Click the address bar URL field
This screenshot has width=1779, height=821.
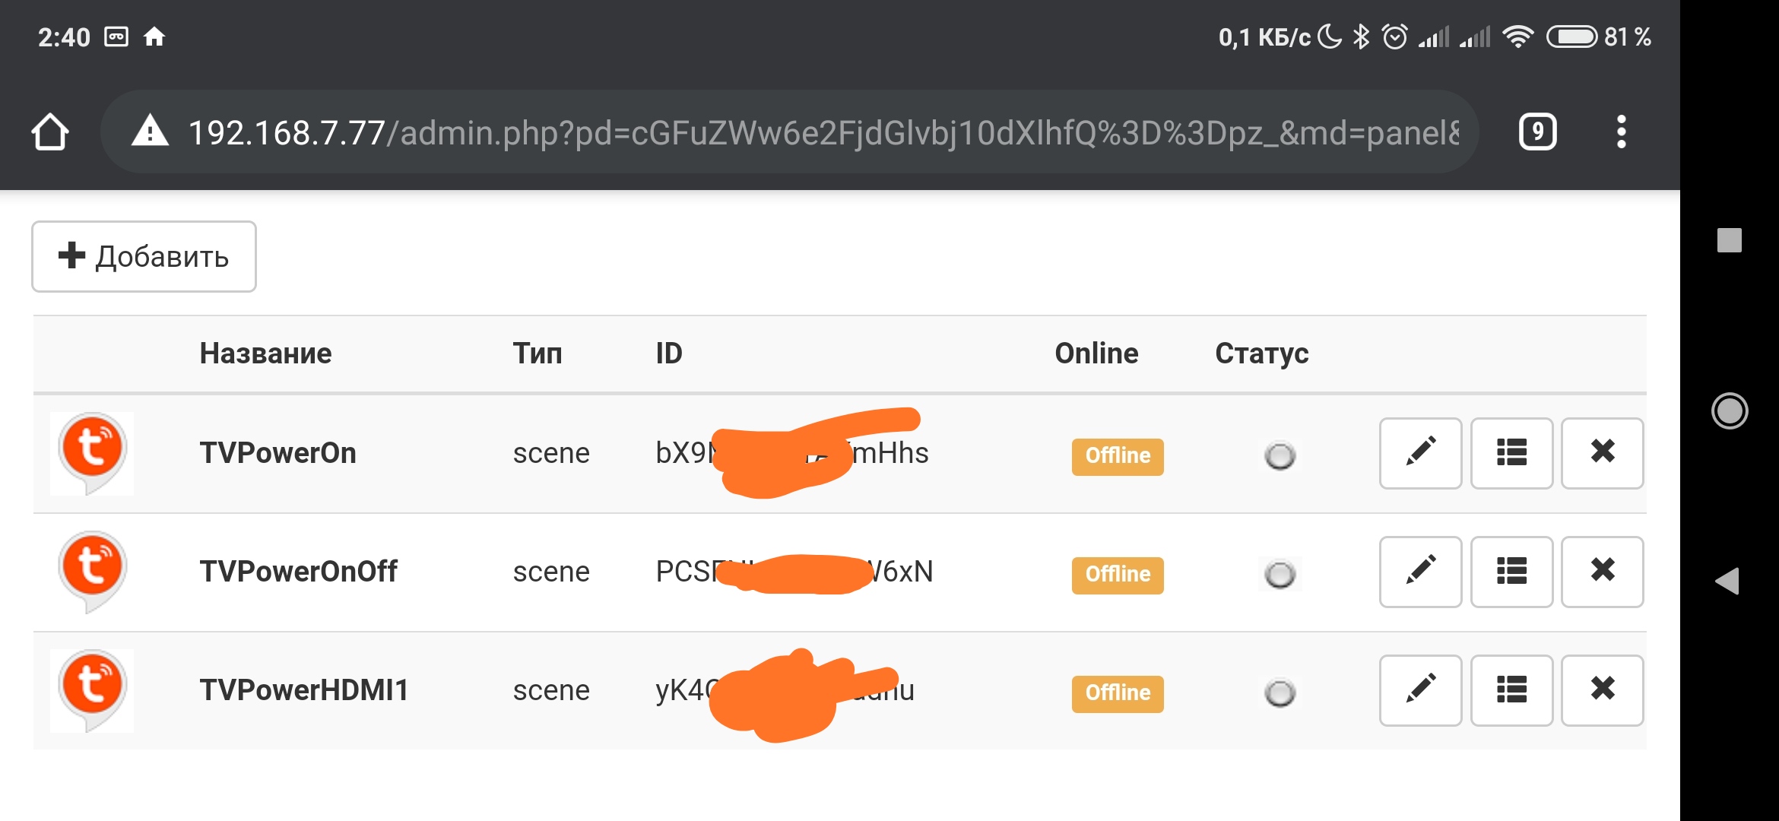pos(821,132)
